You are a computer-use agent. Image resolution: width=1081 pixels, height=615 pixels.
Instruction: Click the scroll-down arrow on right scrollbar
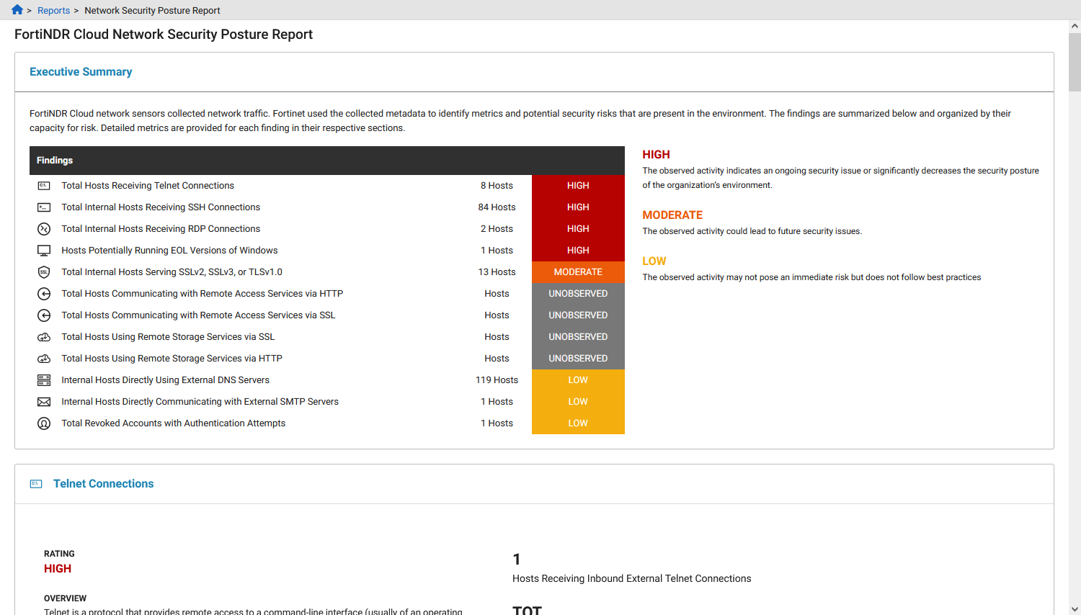tap(1075, 610)
